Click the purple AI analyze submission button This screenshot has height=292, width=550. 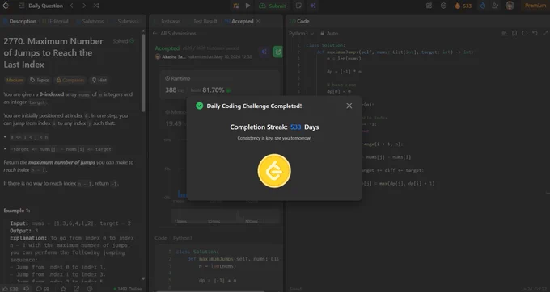coord(264,52)
